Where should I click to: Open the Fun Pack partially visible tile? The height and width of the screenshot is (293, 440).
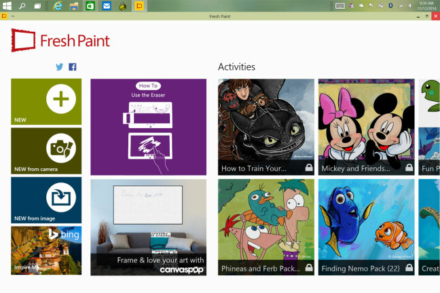[x=429, y=127]
